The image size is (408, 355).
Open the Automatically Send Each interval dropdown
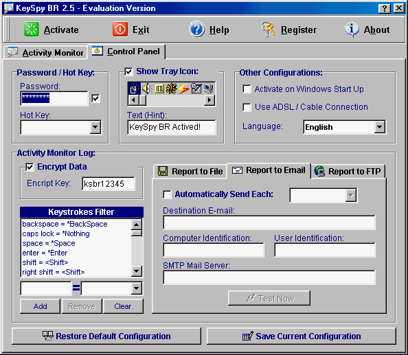coord(351,195)
